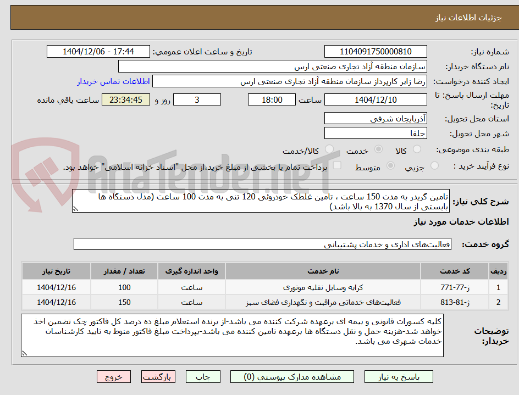This screenshot has width=519, height=395.
Task: Click the province field آذربایجان شرقی
Action: tap(376, 119)
